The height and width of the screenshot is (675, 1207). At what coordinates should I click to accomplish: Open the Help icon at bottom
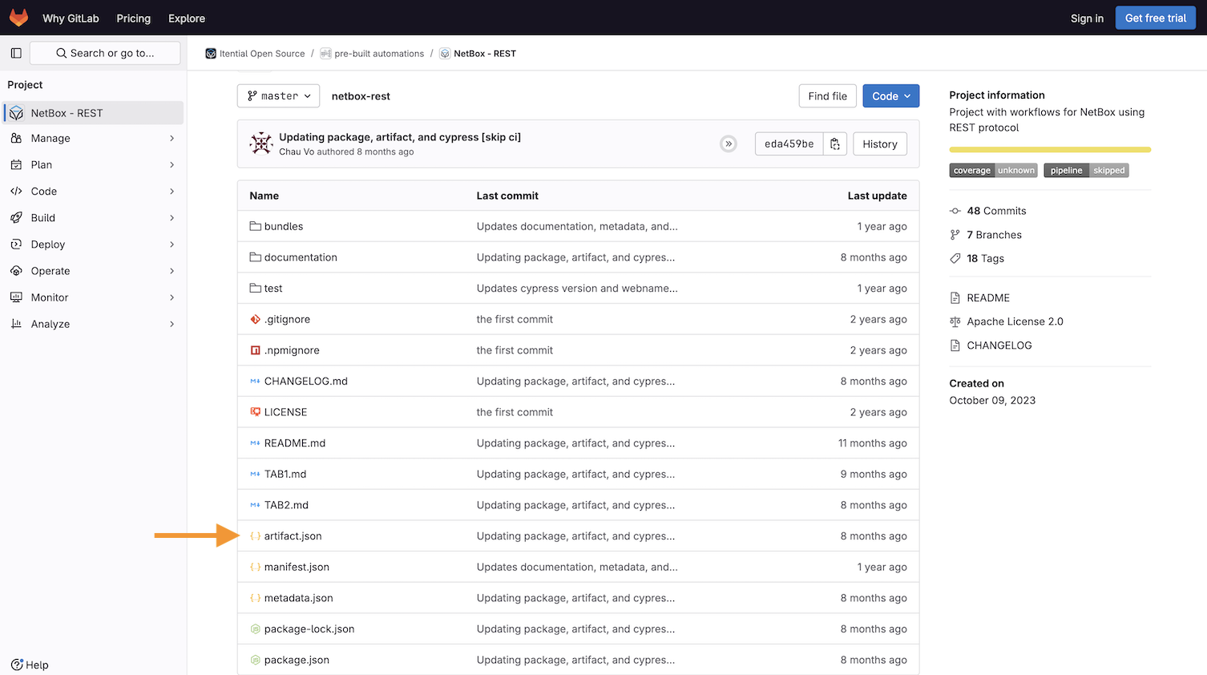pyautogui.click(x=17, y=665)
